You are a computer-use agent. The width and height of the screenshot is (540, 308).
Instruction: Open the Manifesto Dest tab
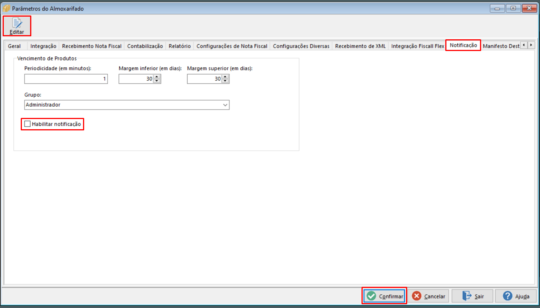500,46
